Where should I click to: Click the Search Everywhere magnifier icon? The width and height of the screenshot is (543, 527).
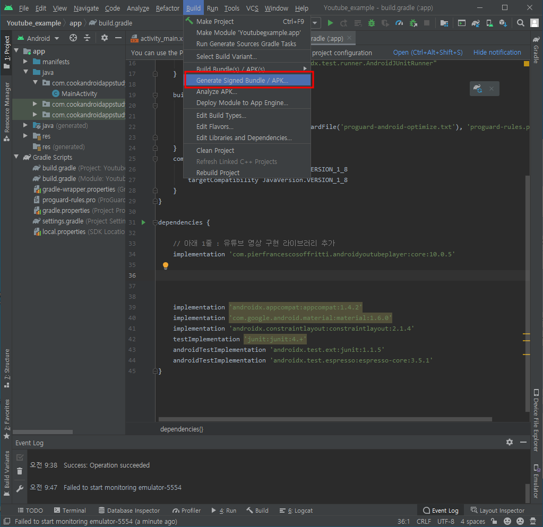point(520,23)
